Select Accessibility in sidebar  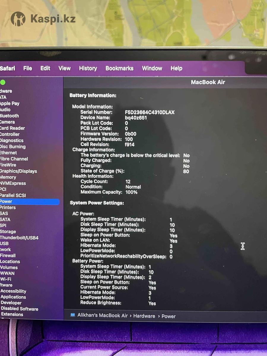point(13,291)
